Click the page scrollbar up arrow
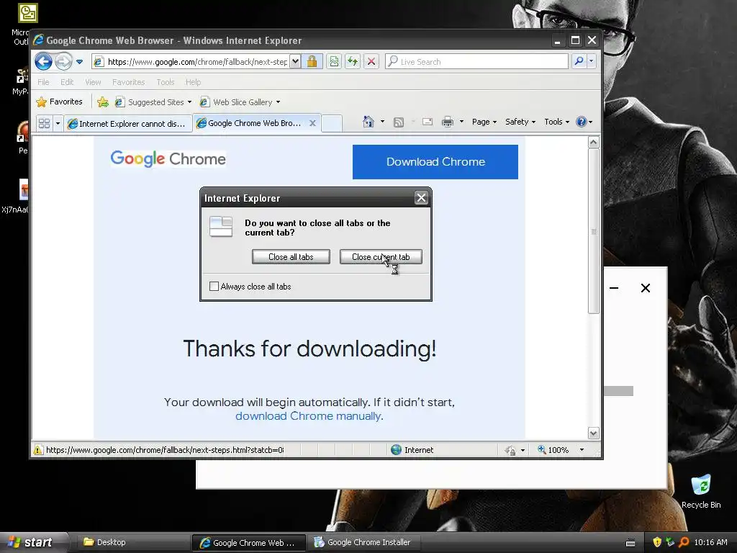The image size is (737, 553). click(x=594, y=142)
